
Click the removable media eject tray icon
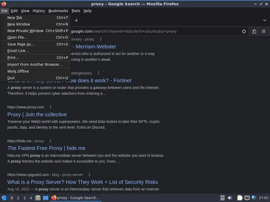223,198
